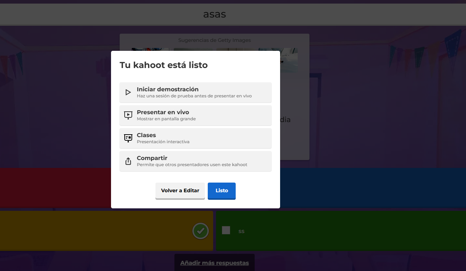Click the presentation screen icon for Presentar en vivo
This screenshot has height=271, width=466.
pos(128,115)
